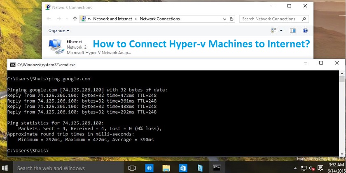Open the Network Connections taskbar icon

pyautogui.click(x=200, y=168)
